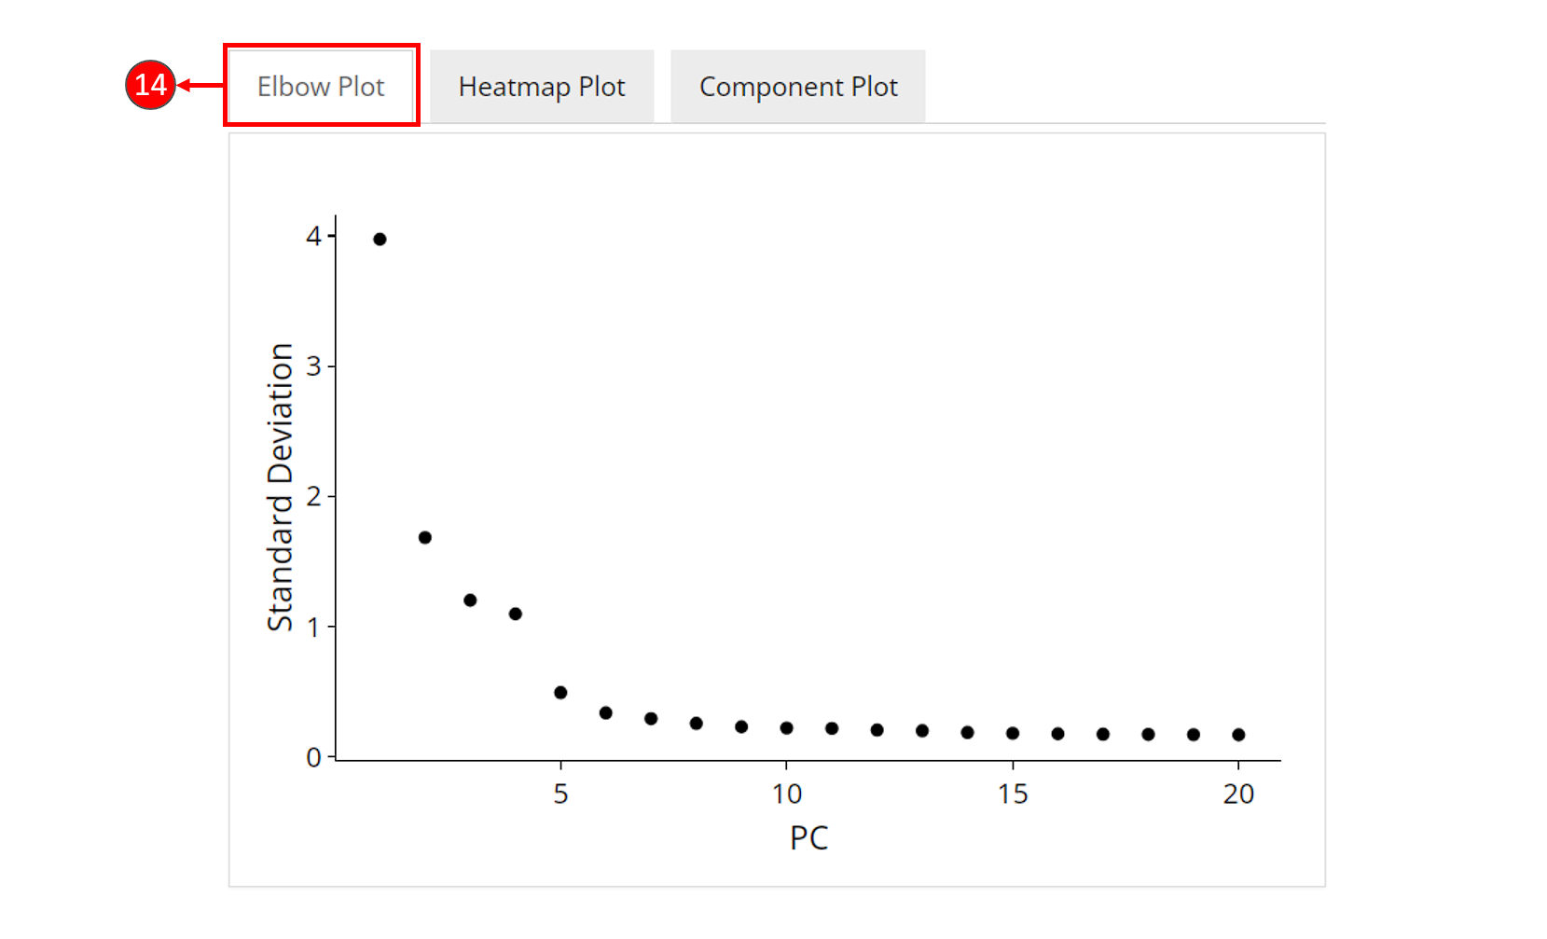The height and width of the screenshot is (939, 1547).
Task: Click the x-axis tick label 5
Action: pos(560,794)
